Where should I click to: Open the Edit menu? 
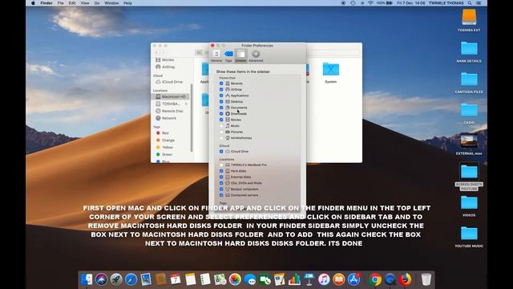pyautogui.click(x=72, y=3)
